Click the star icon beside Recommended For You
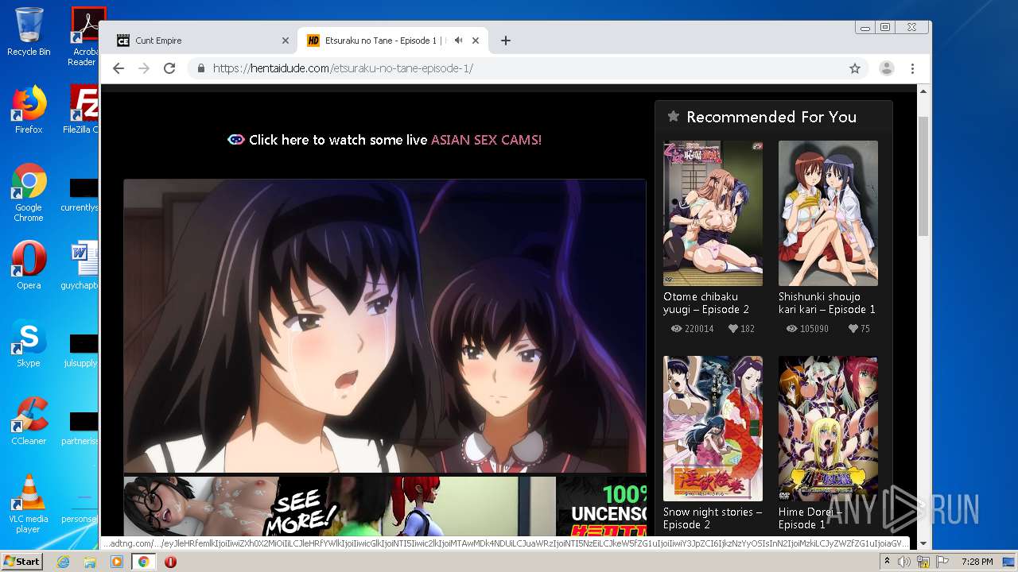 pyautogui.click(x=673, y=117)
